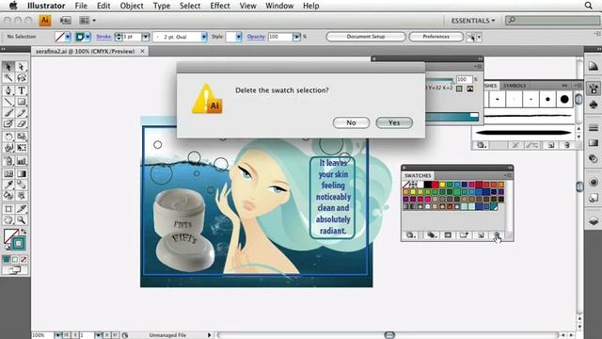
Task: Select the Line Segment tool
Action: tap(8, 102)
